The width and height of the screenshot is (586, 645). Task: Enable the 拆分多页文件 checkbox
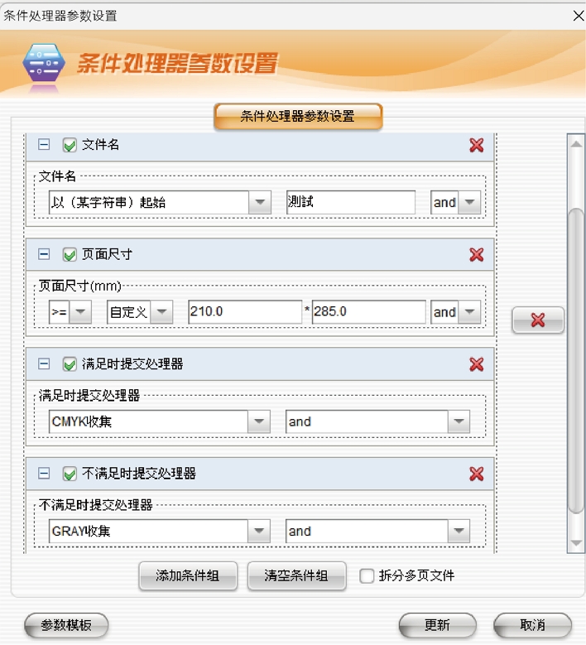click(367, 576)
